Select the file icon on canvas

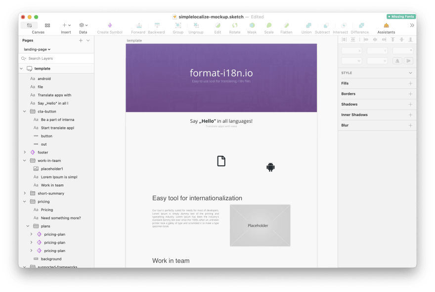point(221,161)
